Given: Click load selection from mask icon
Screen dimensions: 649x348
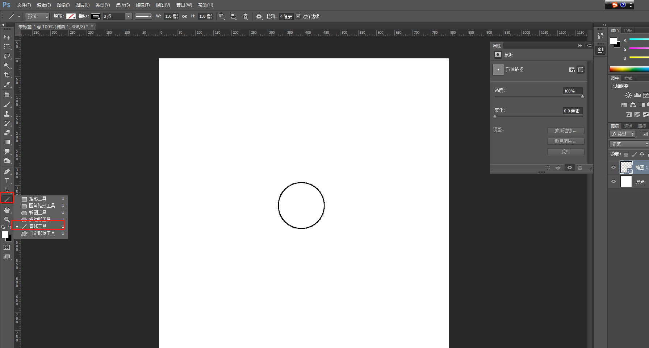Looking at the screenshot, I should [x=548, y=167].
